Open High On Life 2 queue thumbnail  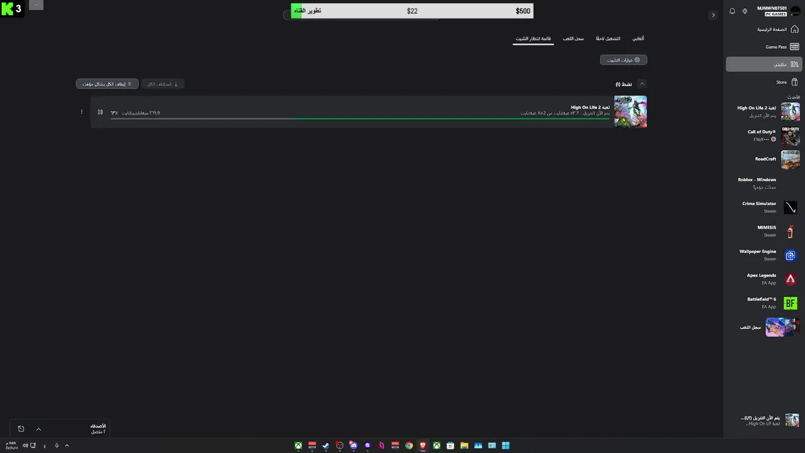point(630,111)
